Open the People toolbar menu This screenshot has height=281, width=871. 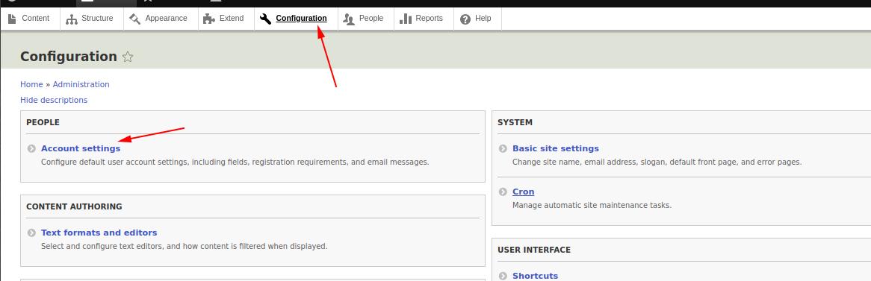point(364,19)
